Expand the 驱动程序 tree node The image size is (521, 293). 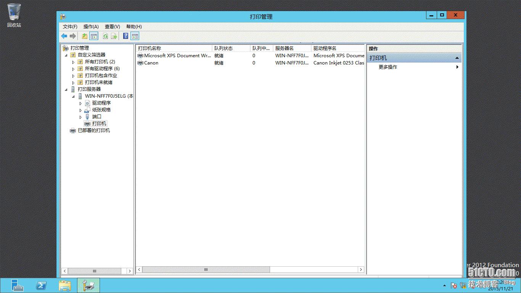[x=80, y=103]
